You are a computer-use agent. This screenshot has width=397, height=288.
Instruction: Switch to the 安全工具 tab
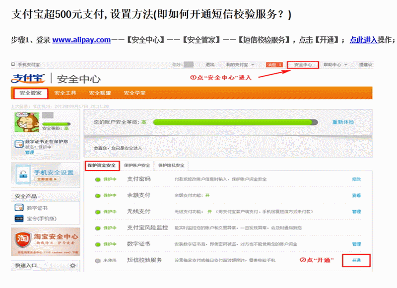coord(65,93)
